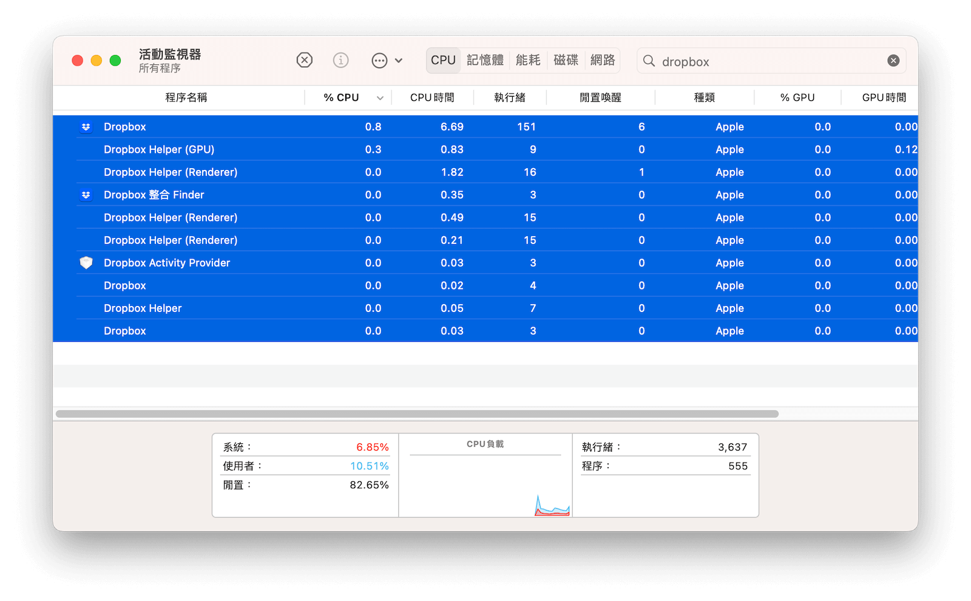Switch to the 磁碟 tab

tap(566, 60)
